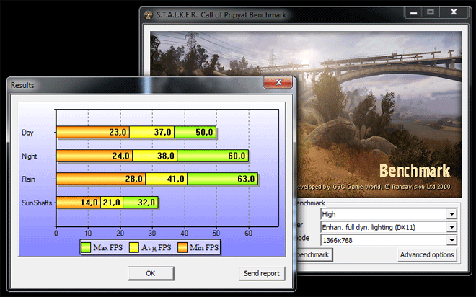Click the SunShafts average value 21,0 bar
The image size is (476, 297).
(x=112, y=203)
